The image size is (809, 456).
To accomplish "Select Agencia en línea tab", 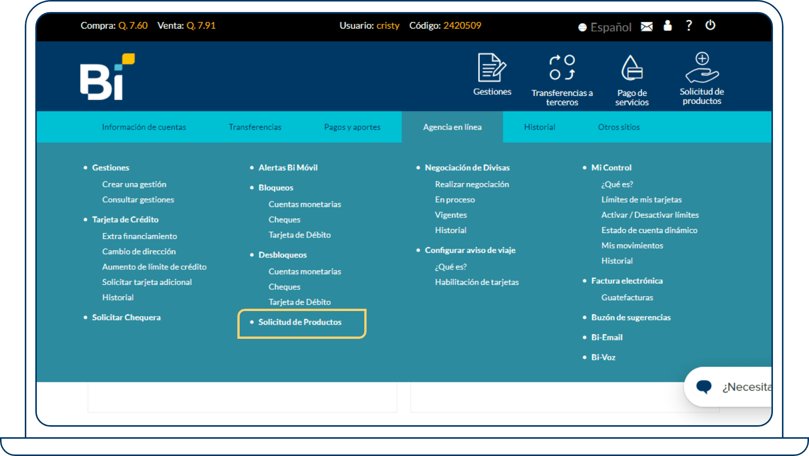I will (452, 127).
